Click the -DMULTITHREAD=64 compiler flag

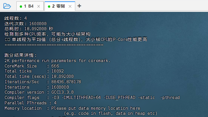tap(81, 98)
